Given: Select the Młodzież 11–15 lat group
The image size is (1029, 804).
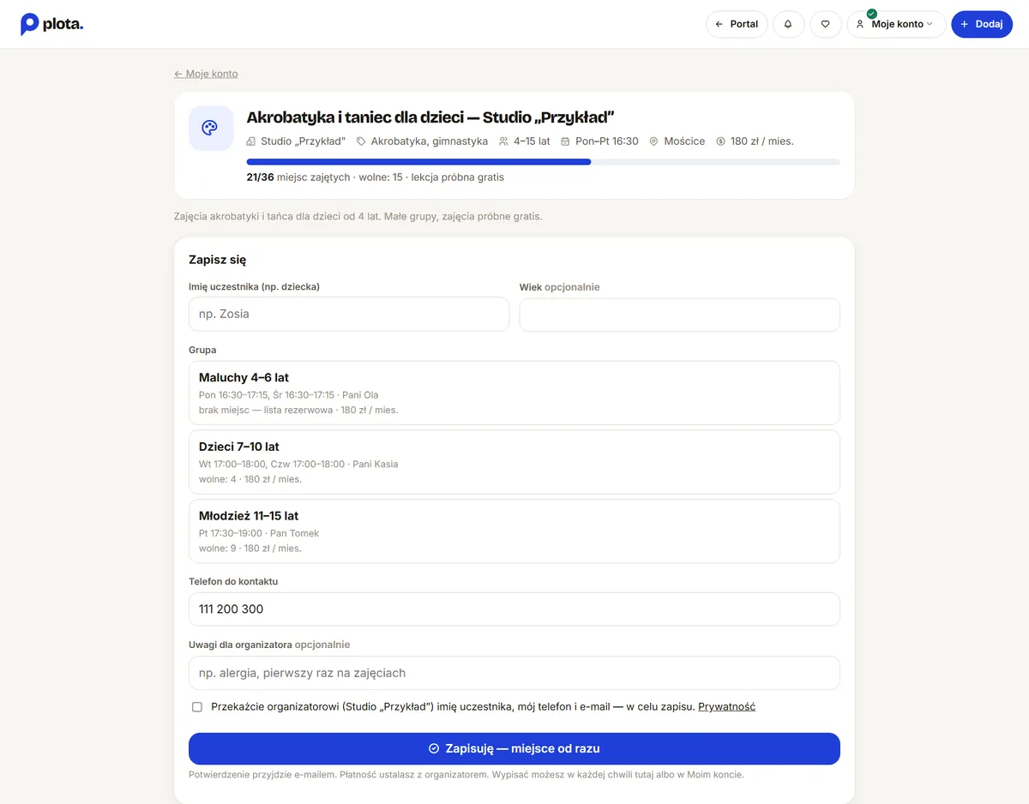Looking at the screenshot, I should coord(514,531).
